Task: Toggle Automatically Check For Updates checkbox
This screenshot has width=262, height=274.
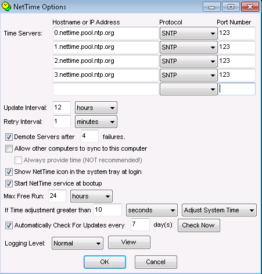Action: [x=9, y=225]
